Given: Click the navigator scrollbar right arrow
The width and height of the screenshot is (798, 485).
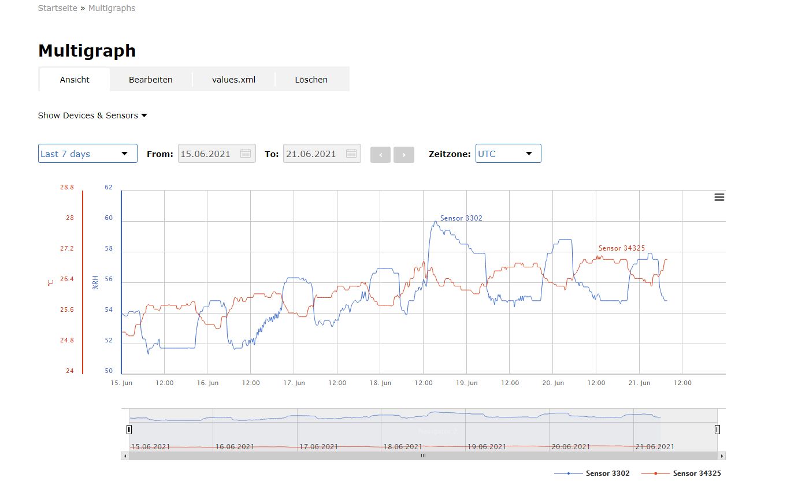Looking at the screenshot, I should click(x=722, y=456).
